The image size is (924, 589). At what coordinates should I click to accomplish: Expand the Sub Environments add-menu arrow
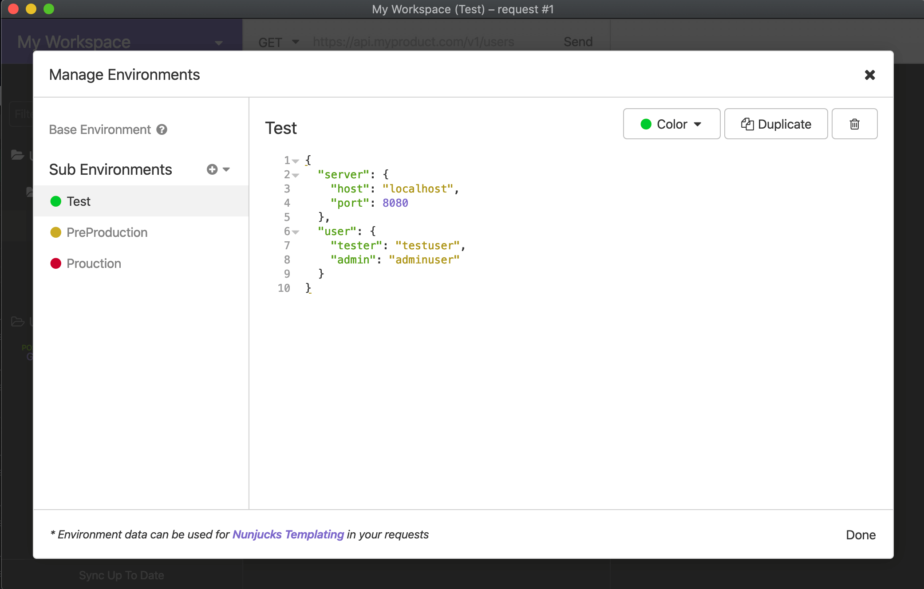pyautogui.click(x=226, y=169)
